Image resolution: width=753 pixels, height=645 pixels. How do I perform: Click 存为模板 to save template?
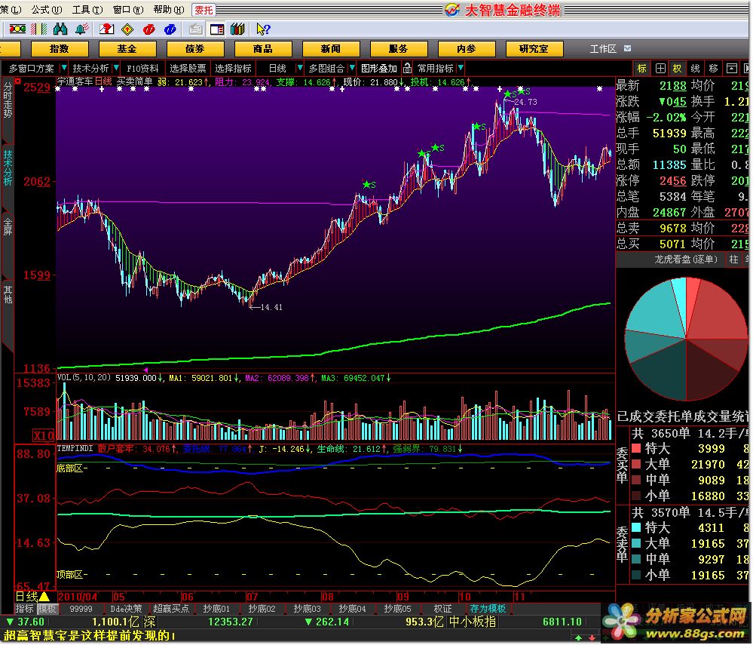[x=488, y=609]
